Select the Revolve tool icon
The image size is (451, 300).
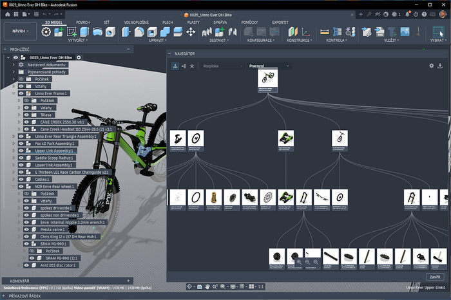click(x=97, y=32)
